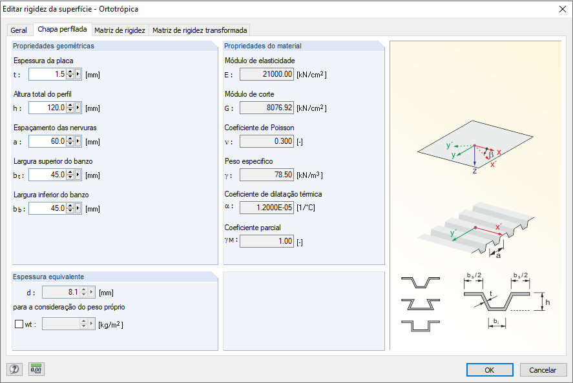The height and width of the screenshot is (383, 573).
Task: Select the dovetail sheet profile thumbnail
Action: click(x=421, y=304)
